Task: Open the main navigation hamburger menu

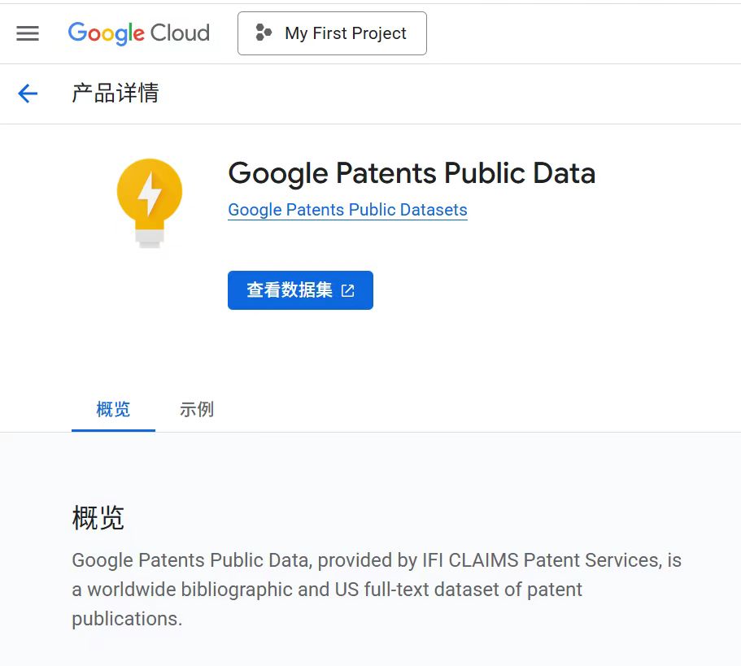Action: (x=28, y=33)
